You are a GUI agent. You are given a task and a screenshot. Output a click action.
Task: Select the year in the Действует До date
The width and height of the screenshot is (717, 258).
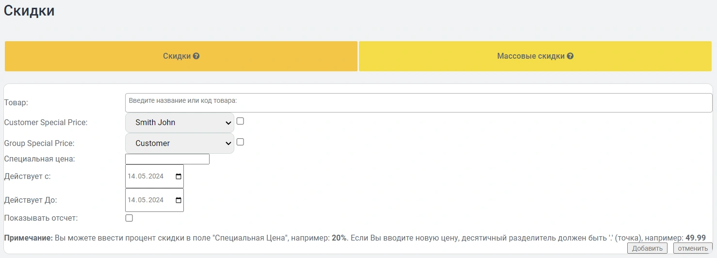click(x=155, y=200)
